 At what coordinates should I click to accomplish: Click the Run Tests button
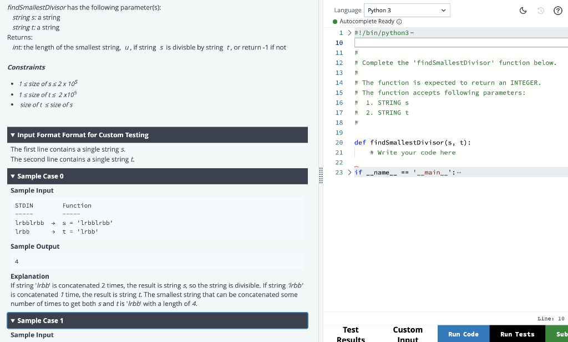pos(517,334)
